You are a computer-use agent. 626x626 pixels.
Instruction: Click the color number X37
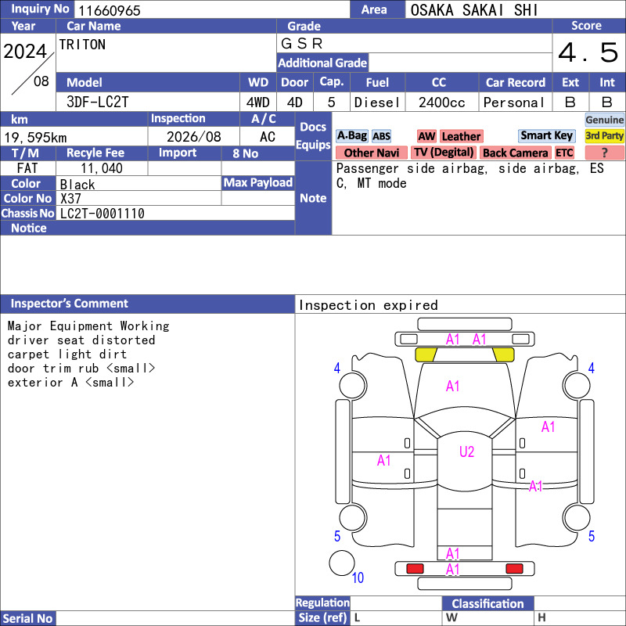click(70, 199)
